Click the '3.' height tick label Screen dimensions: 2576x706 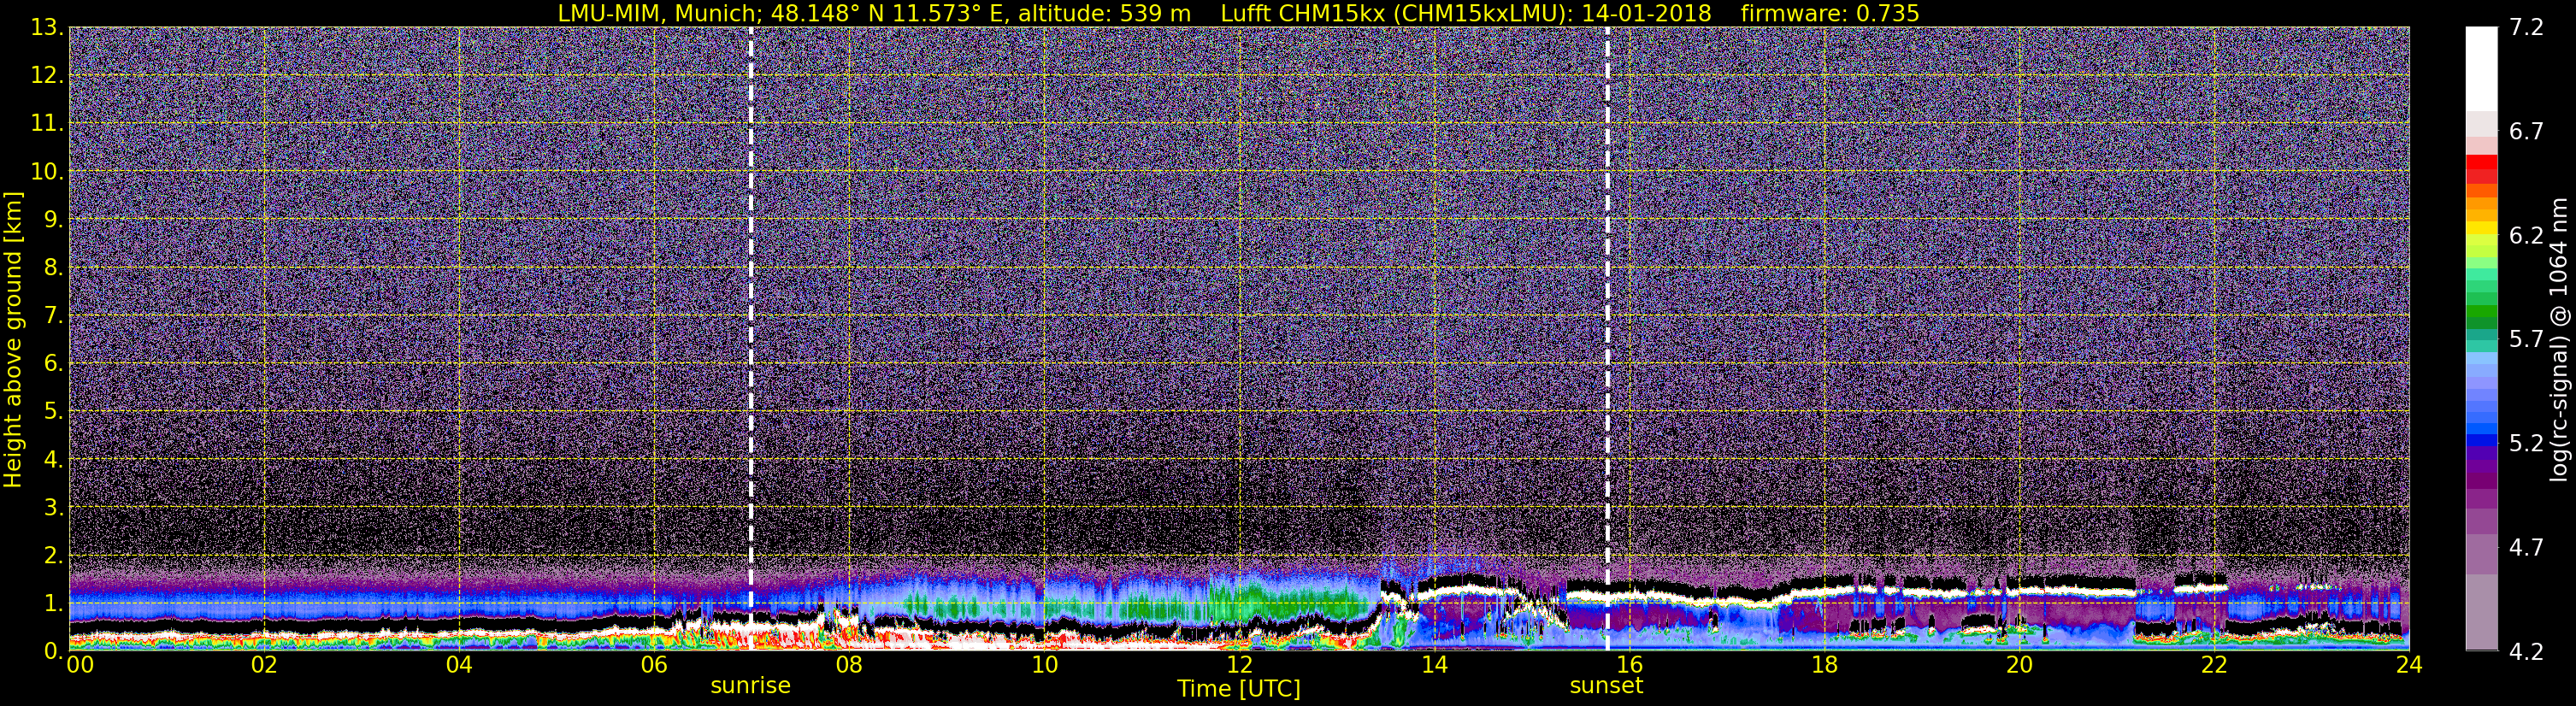[54, 507]
